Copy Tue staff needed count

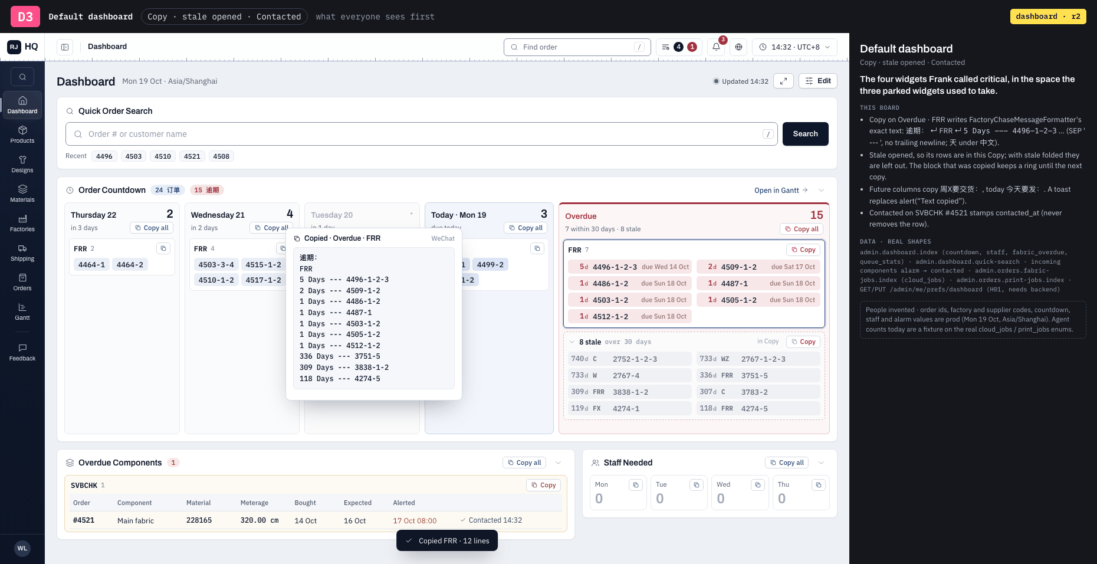point(697,485)
